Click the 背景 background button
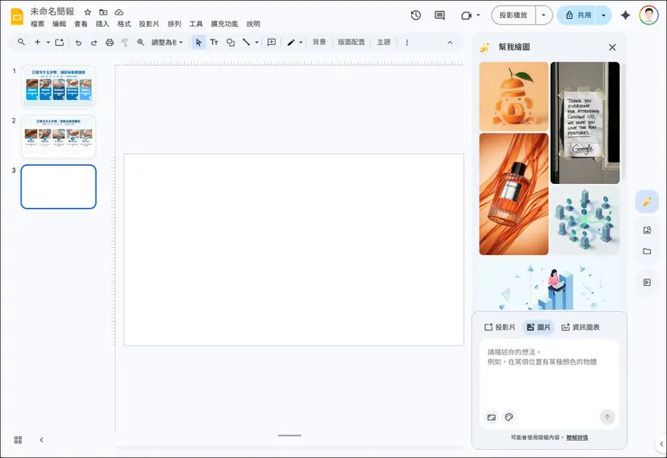 (x=319, y=42)
